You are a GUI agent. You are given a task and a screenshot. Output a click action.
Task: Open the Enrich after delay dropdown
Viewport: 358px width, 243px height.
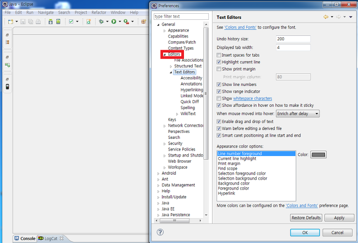tap(298, 114)
